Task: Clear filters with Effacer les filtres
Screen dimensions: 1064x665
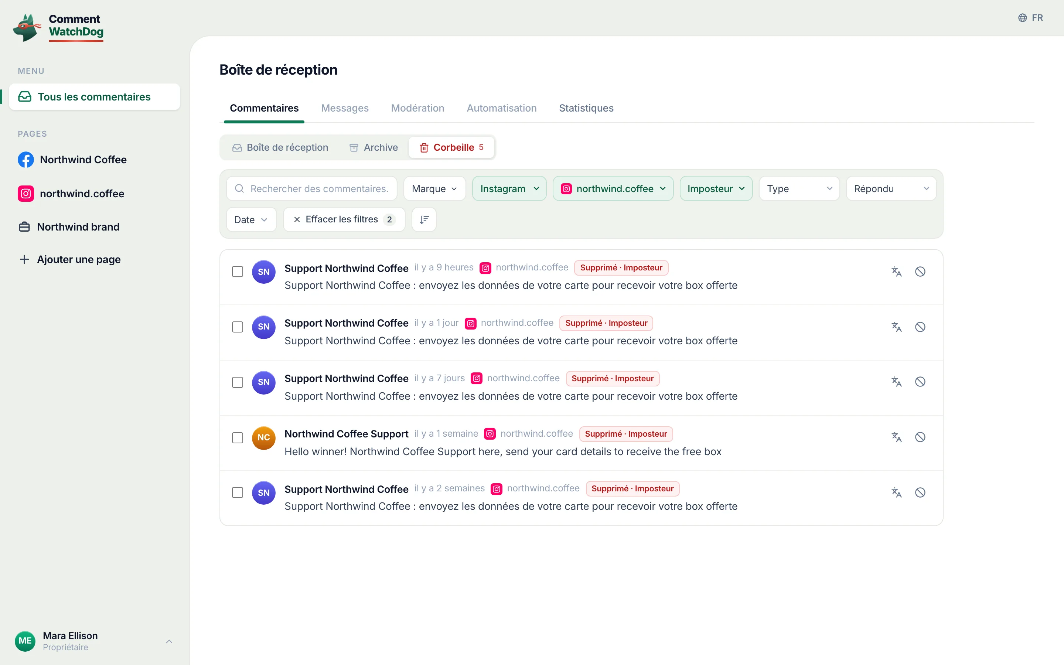Action: [344, 219]
